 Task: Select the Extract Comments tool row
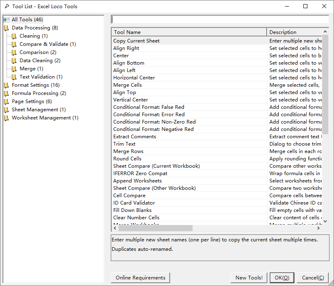[217, 137]
